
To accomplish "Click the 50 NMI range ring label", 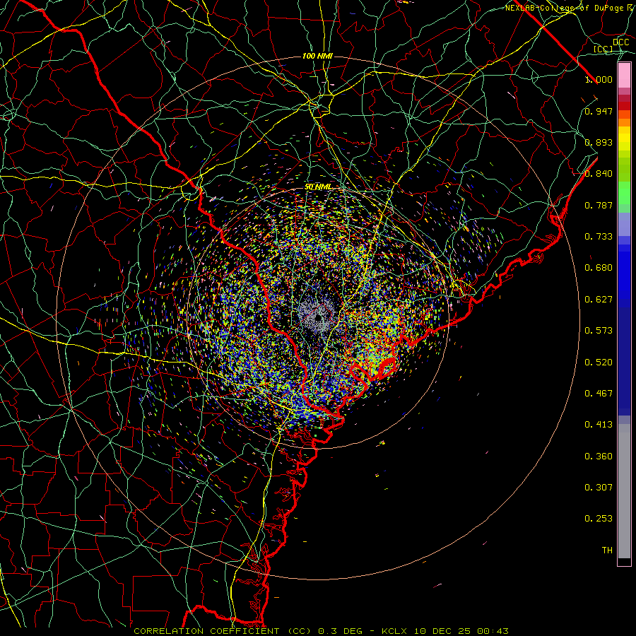I will 318,187.
